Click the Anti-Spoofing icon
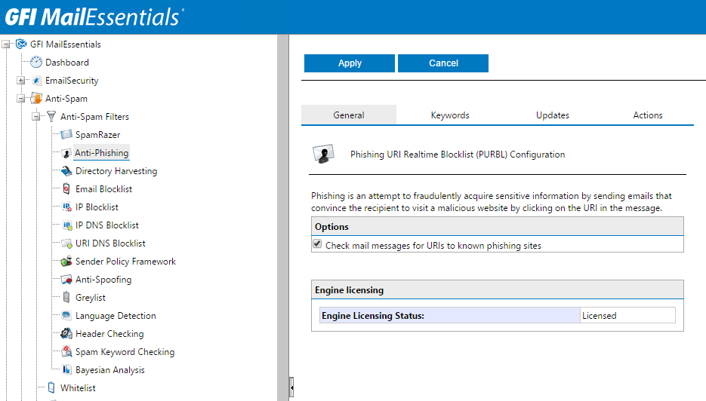The height and width of the screenshot is (401, 706). pos(66,279)
